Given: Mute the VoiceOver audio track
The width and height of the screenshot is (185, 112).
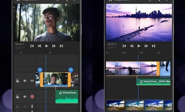Looking at the screenshot, I should pos(25,97).
